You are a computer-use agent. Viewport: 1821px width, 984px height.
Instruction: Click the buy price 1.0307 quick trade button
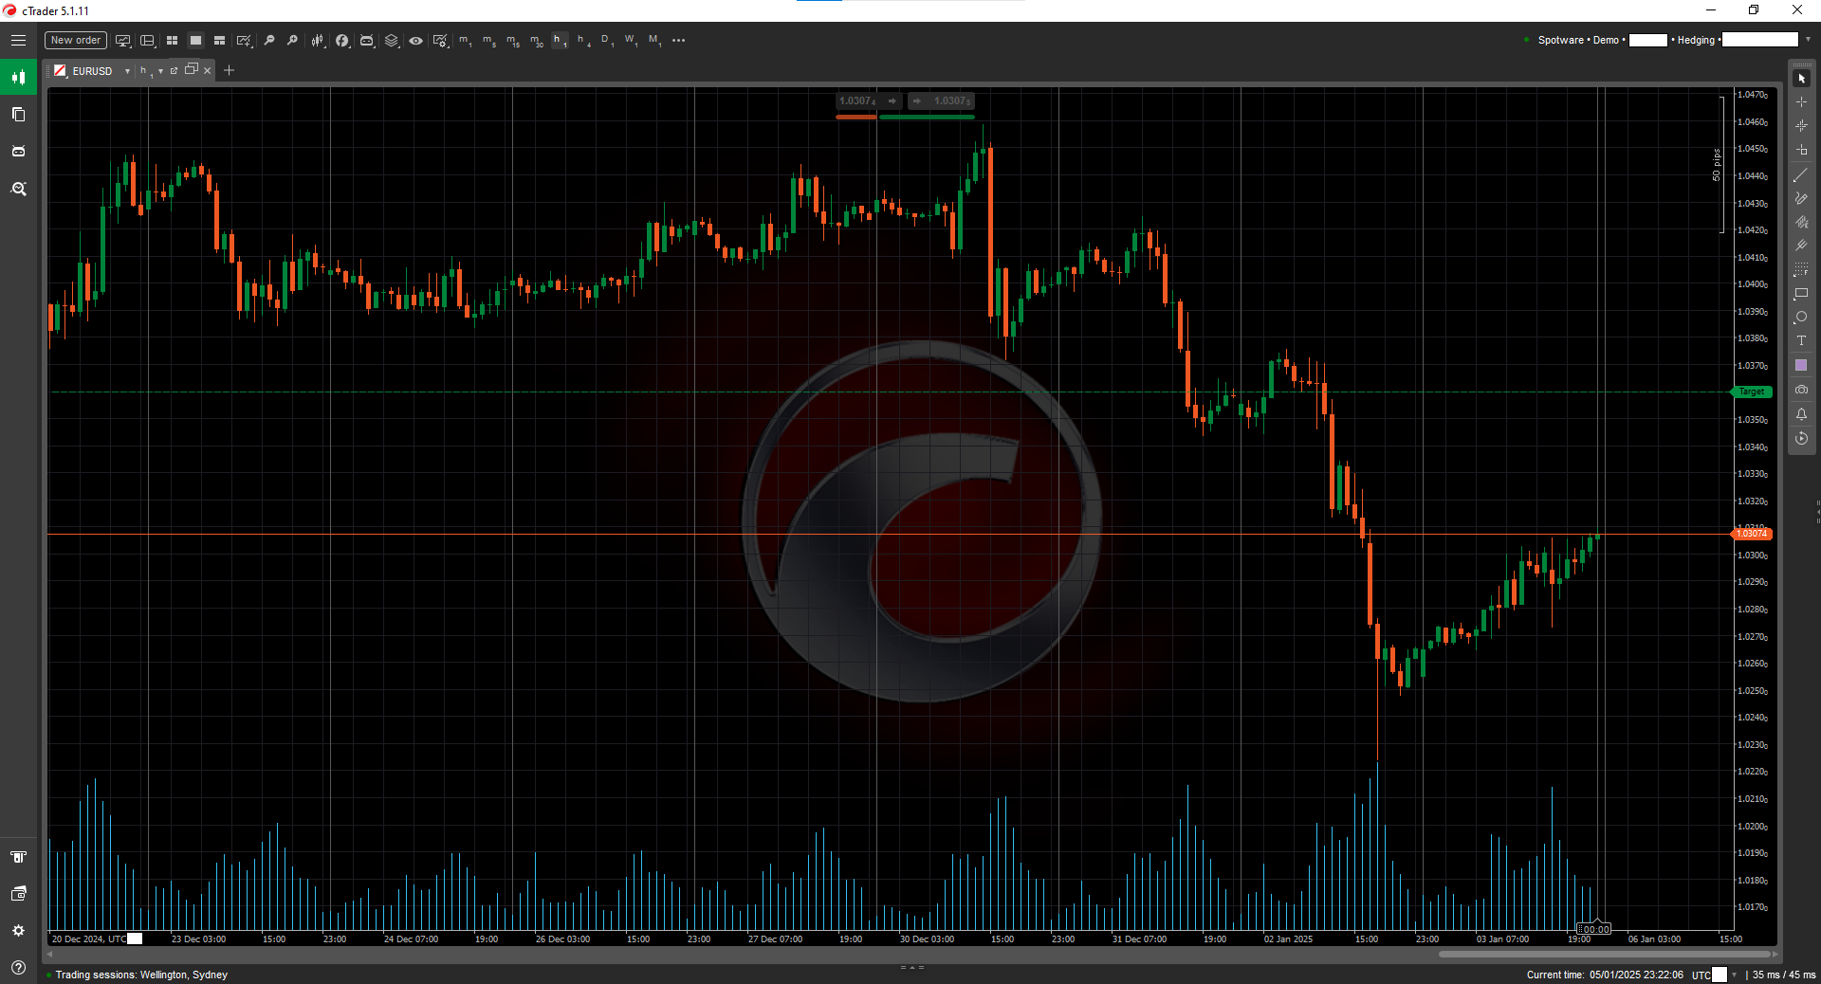coord(941,101)
